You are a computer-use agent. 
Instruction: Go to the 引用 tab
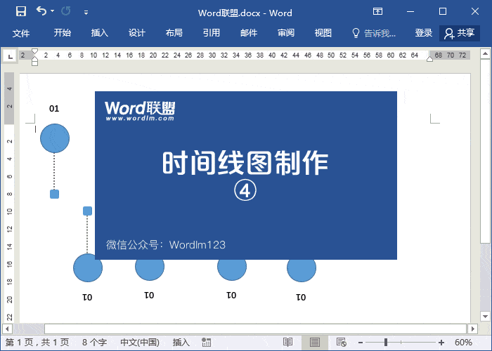[x=211, y=33]
